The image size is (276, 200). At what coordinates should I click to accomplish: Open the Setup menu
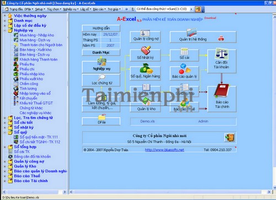(x=40, y=9)
